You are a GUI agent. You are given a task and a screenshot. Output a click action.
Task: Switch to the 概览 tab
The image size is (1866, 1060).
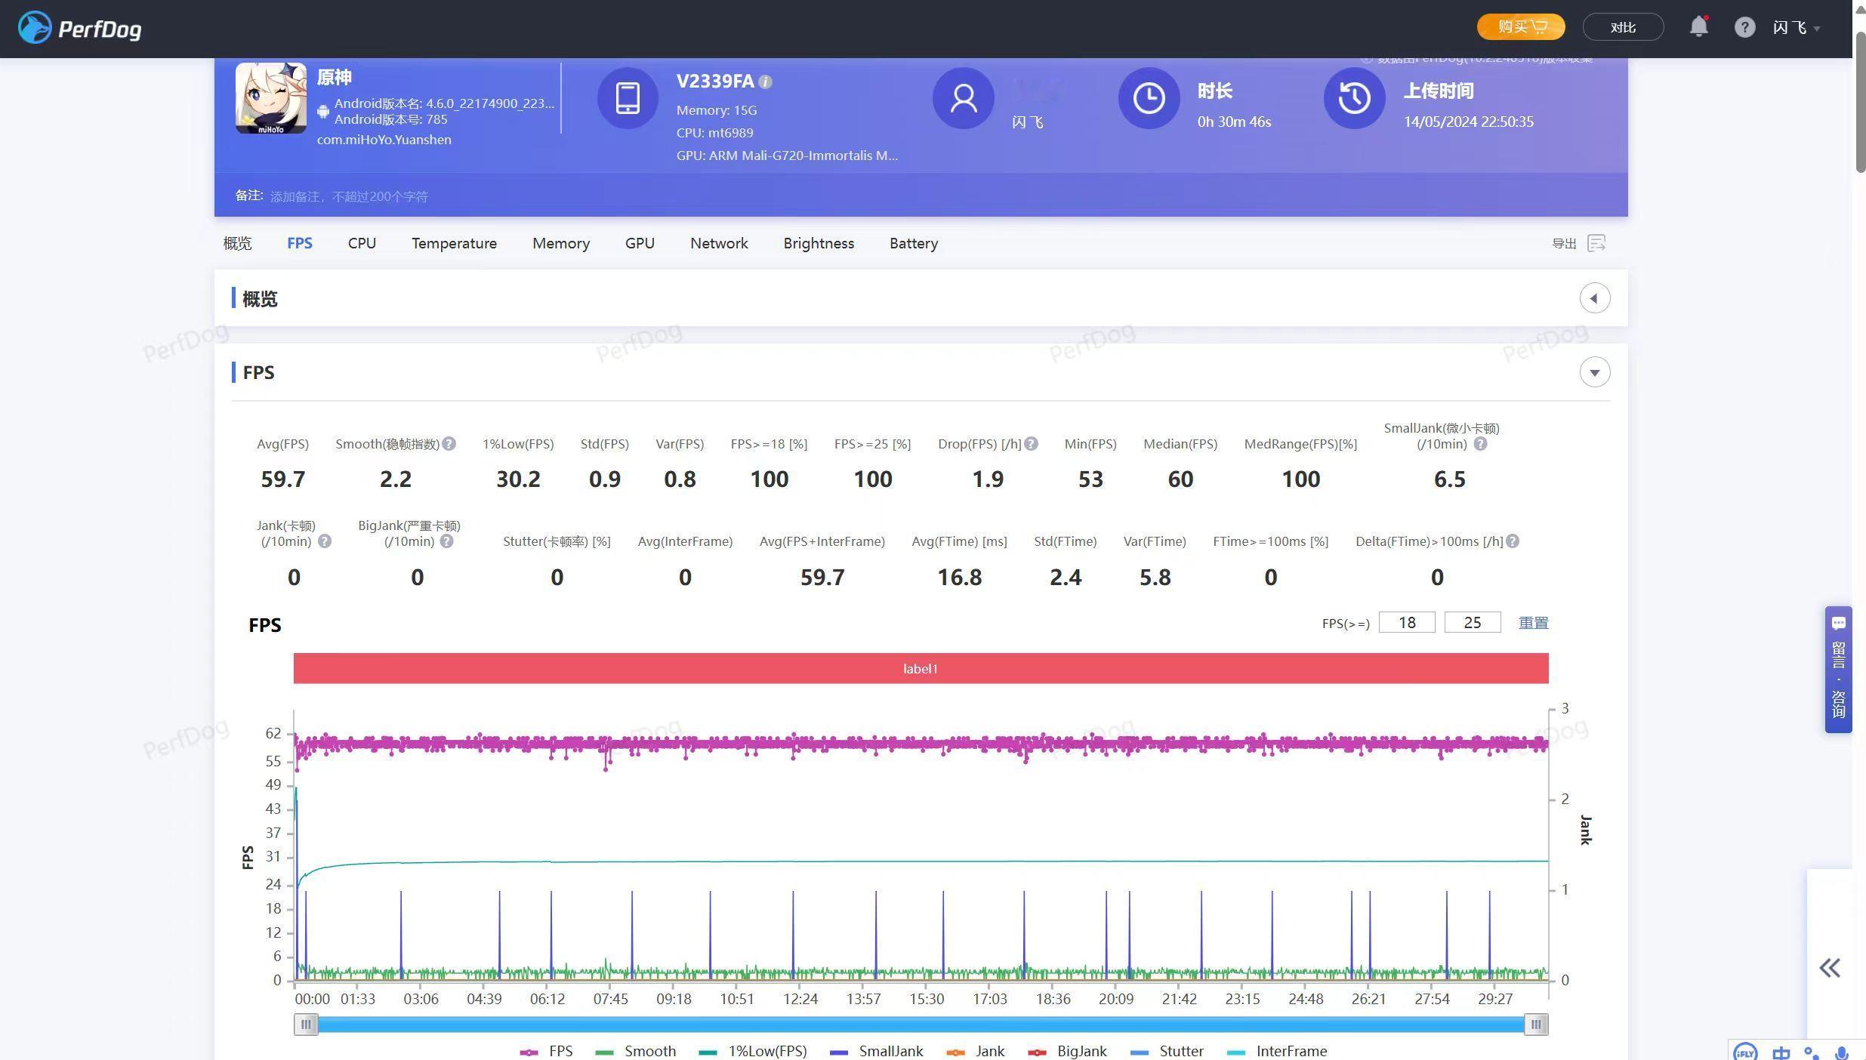(x=237, y=243)
